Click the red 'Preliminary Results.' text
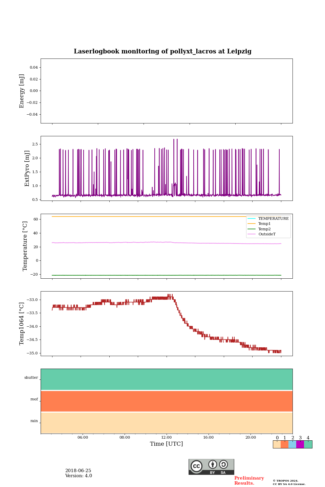 [249, 481]
